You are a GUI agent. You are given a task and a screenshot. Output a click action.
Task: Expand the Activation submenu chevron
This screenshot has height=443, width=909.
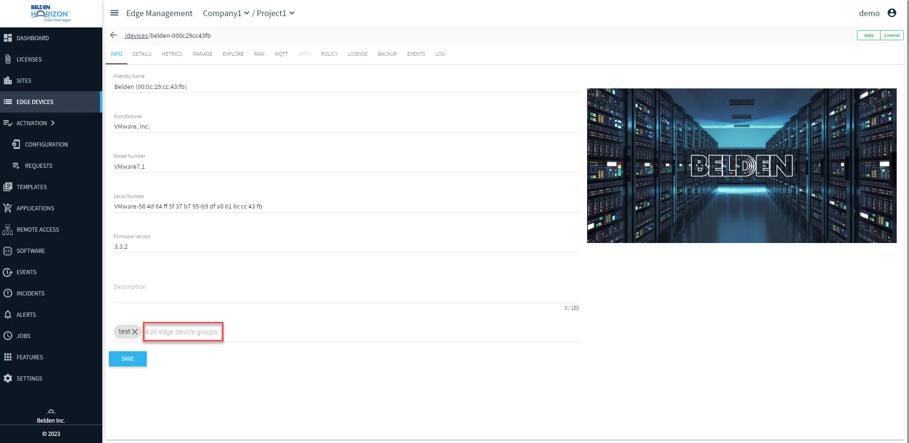pyautogui.click(x=53, y=123)
